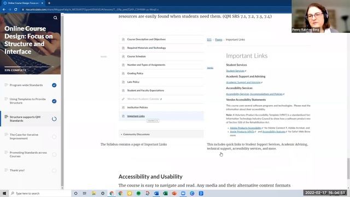The image size is (350, 197).
Task: Open the Windows Start menu
Action: point(4,193)
